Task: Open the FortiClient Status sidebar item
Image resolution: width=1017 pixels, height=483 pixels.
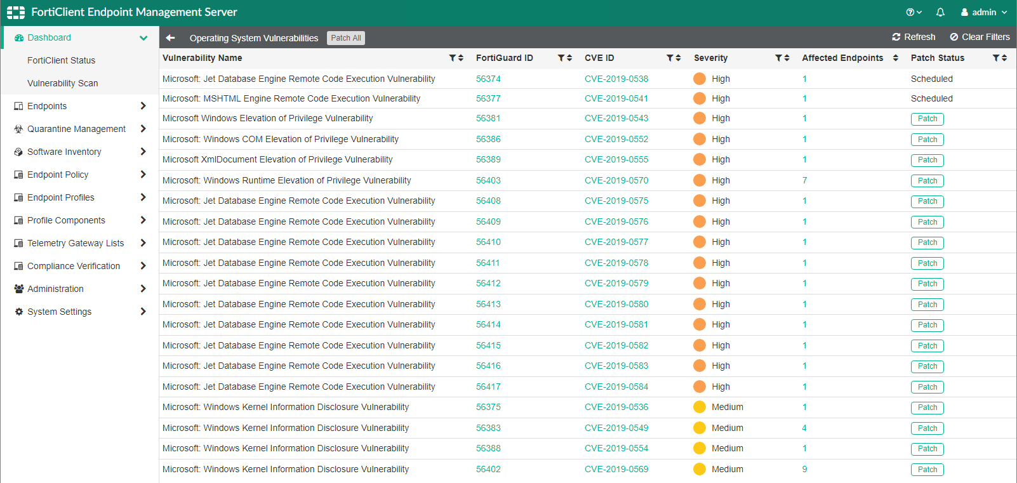Action: pyautogui.click(x=61, y=60)
